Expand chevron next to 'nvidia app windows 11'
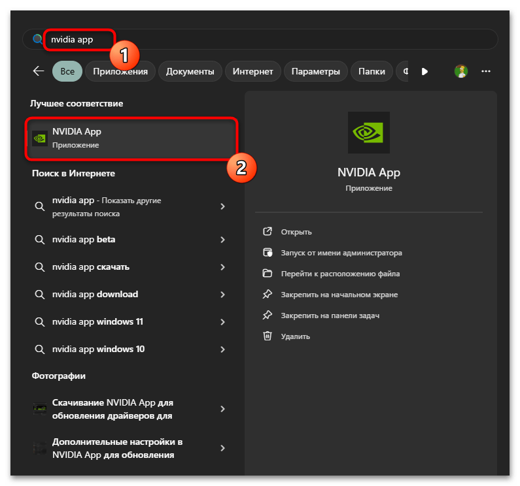The height and width of the screenshot is (486, 520). click(x=222, y=322)
